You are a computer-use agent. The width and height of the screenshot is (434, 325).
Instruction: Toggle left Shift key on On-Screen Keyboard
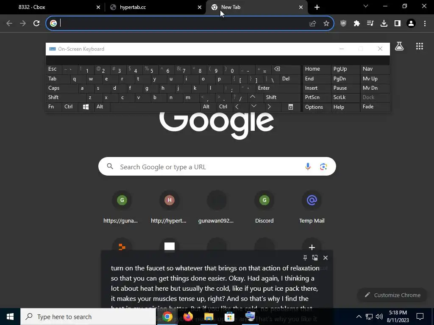coord(66,97)
